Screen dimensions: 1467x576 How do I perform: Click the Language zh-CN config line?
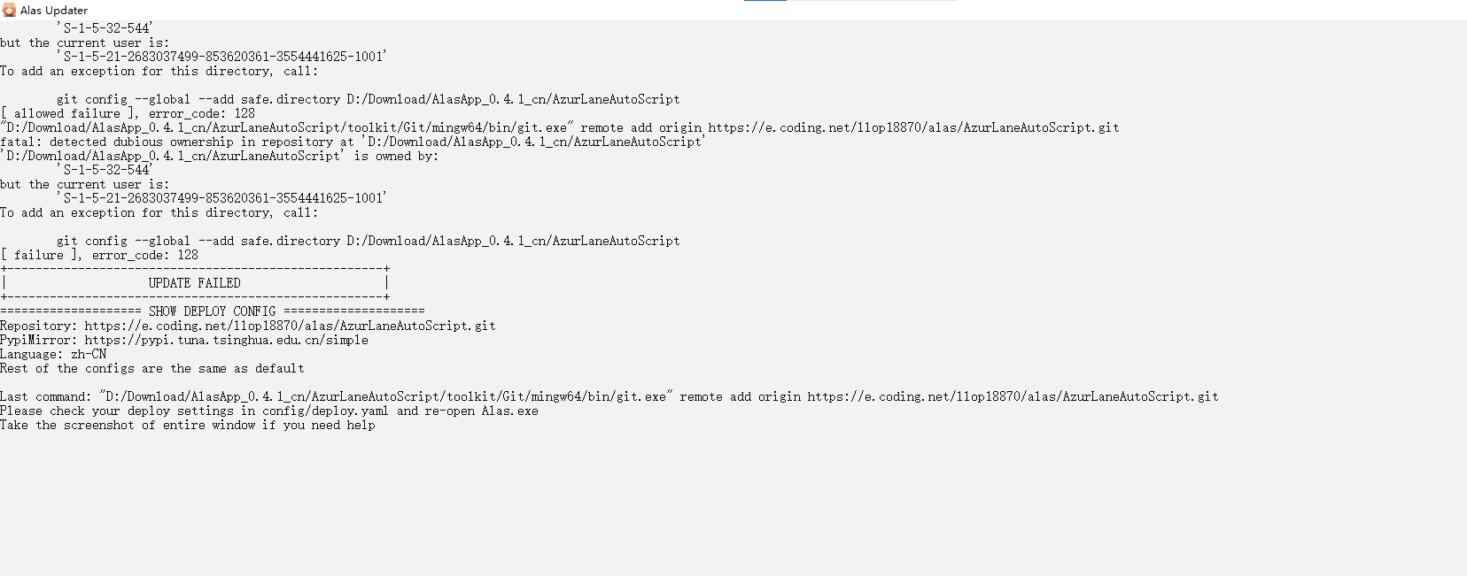coord(53,353)
